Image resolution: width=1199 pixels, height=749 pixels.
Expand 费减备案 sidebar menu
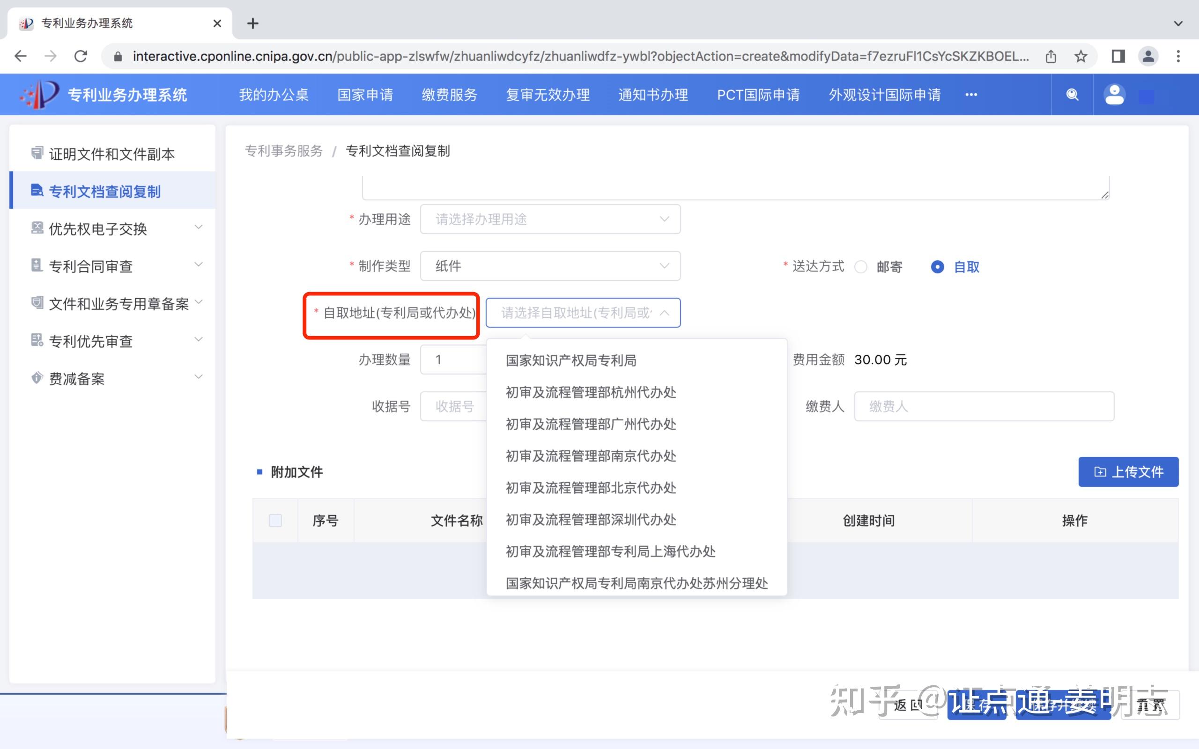coord(199,377)
